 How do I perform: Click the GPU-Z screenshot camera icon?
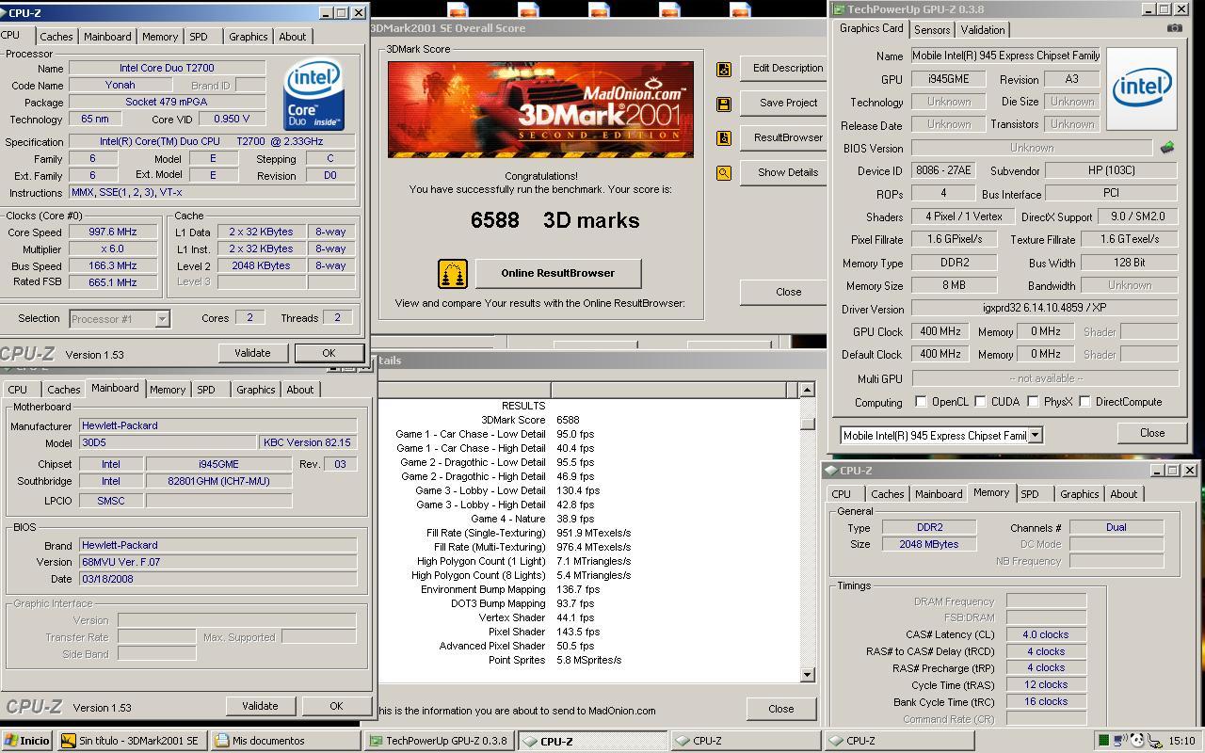point(1174,28)
